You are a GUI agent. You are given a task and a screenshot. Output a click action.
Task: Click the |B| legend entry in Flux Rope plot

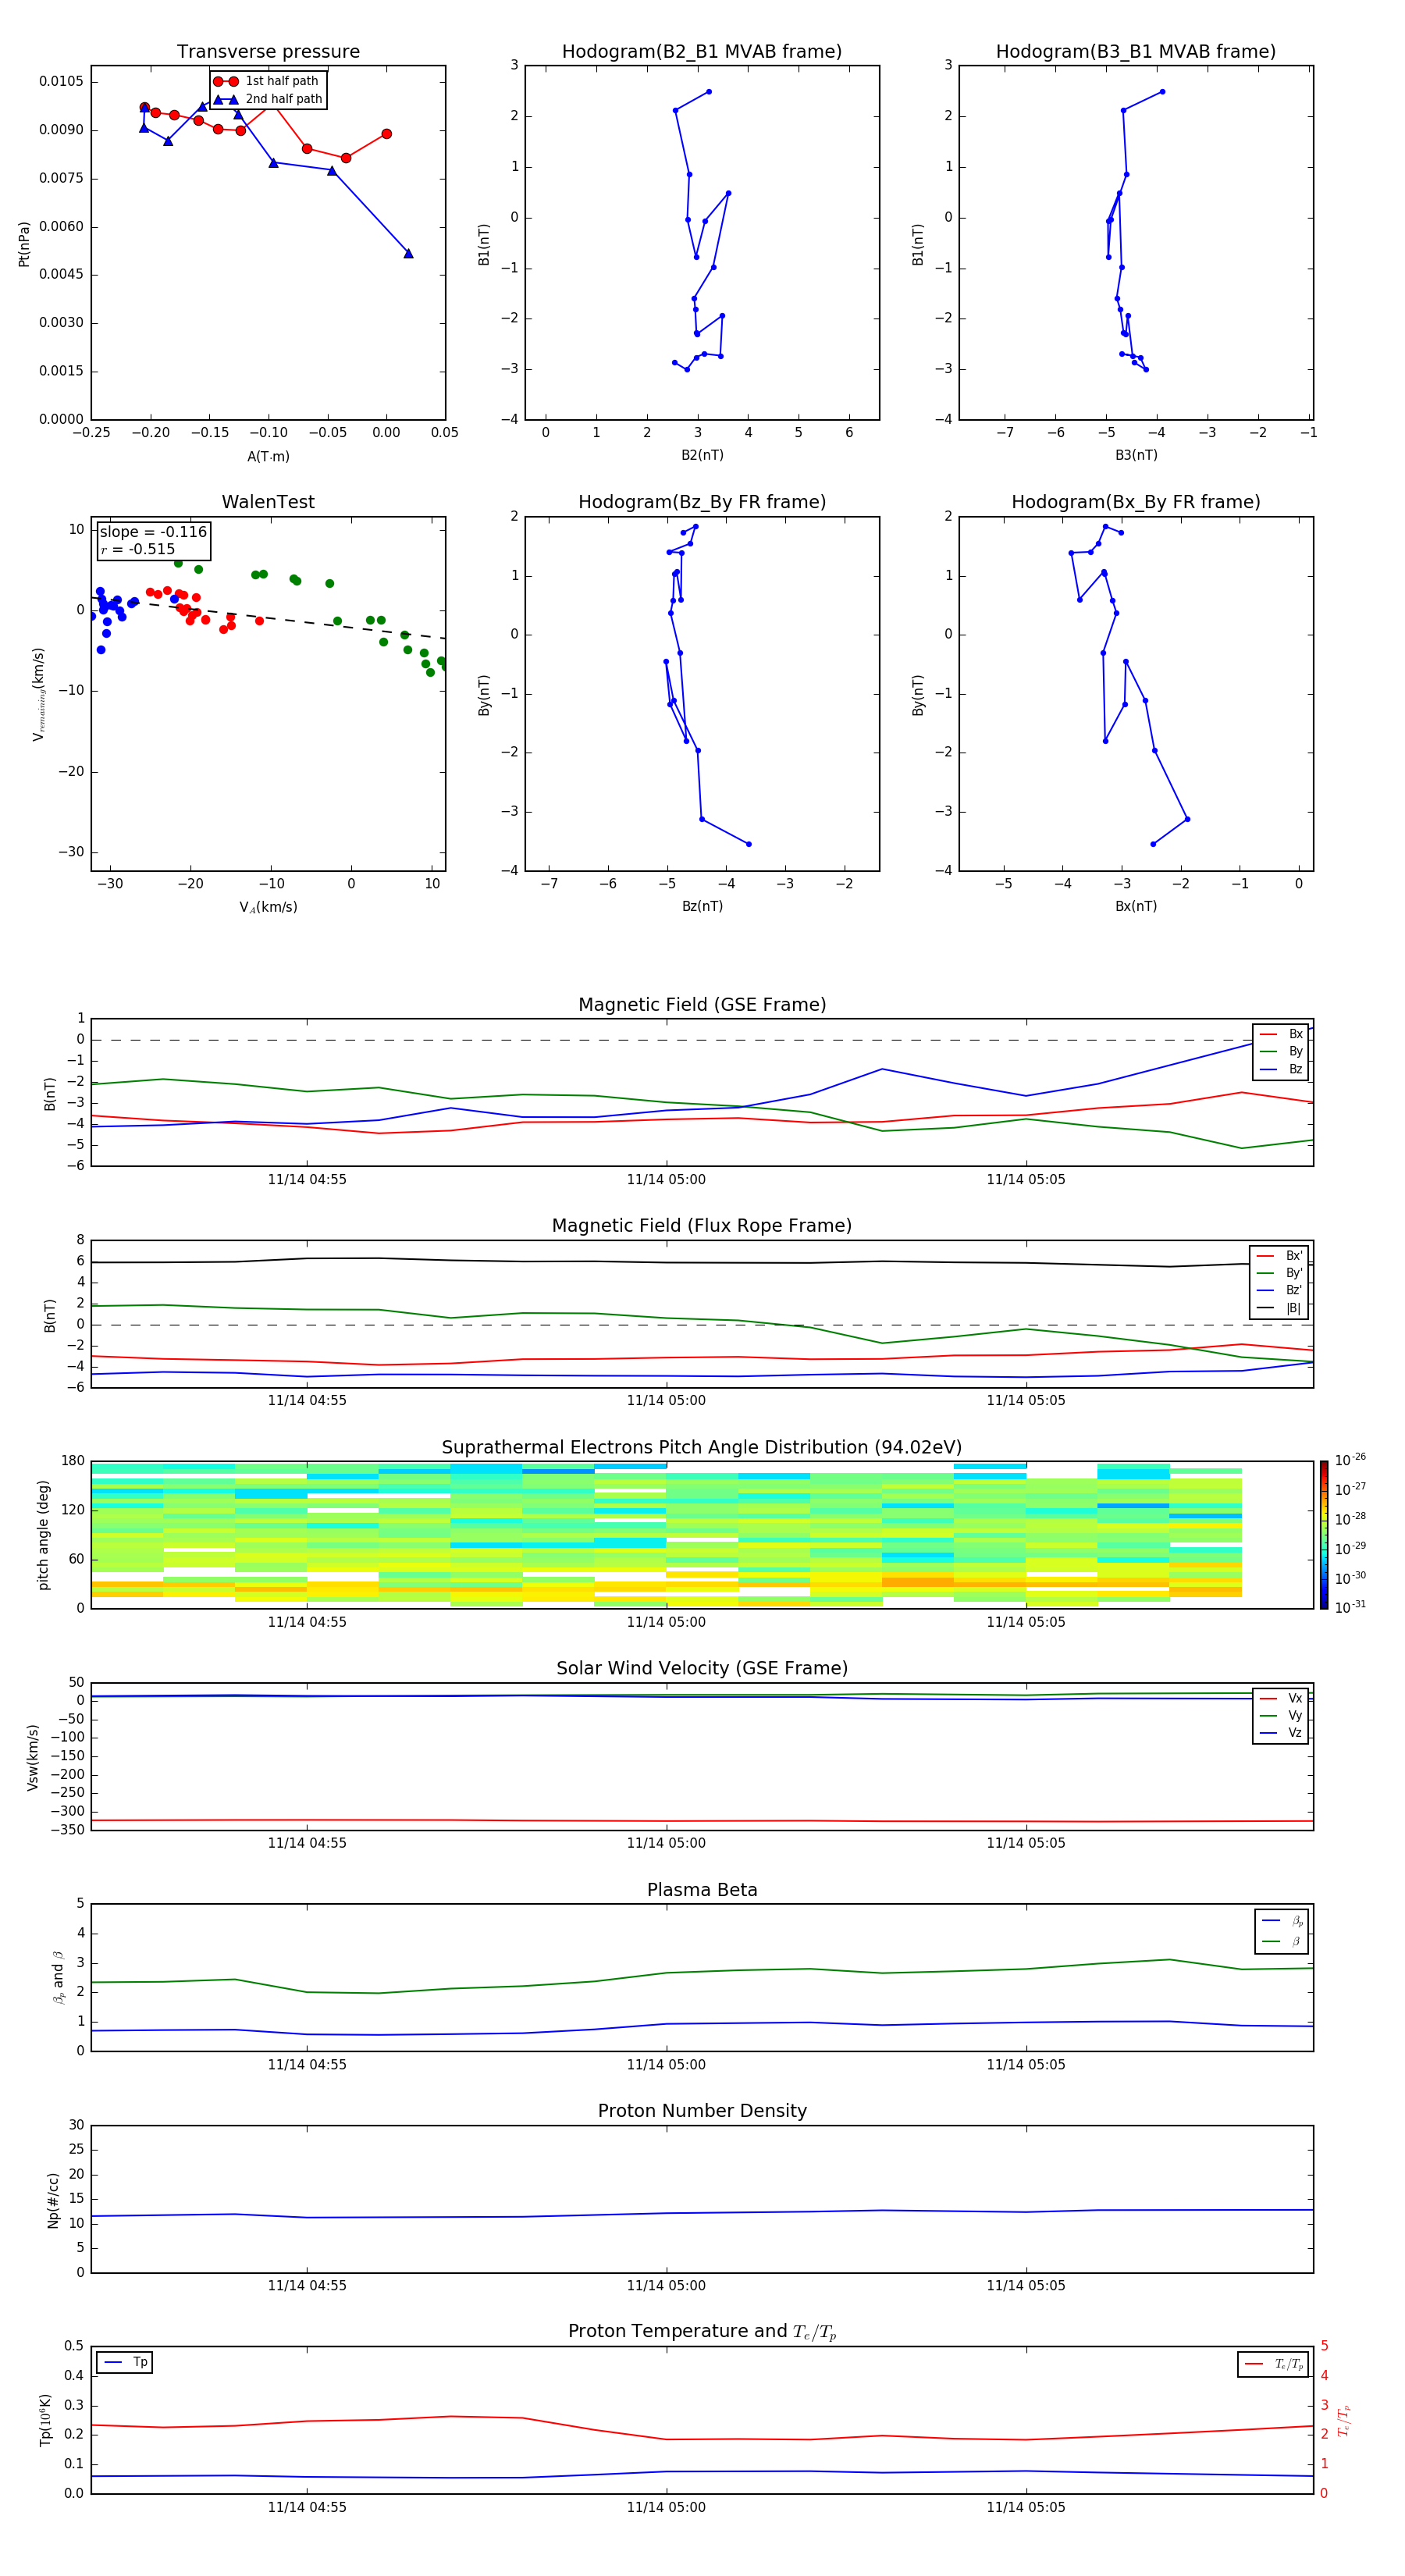coord(1279,1308)
